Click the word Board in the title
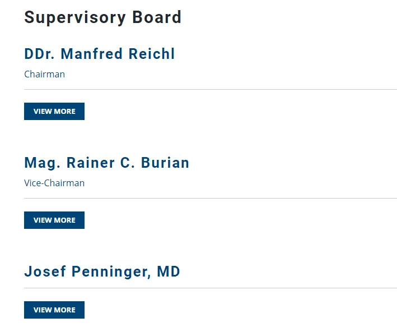 click(x=157, y=17)
